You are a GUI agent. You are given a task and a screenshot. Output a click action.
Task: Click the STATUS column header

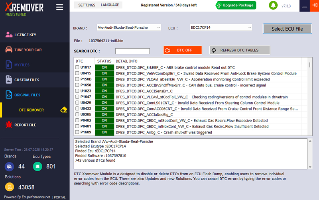(104, 61)
